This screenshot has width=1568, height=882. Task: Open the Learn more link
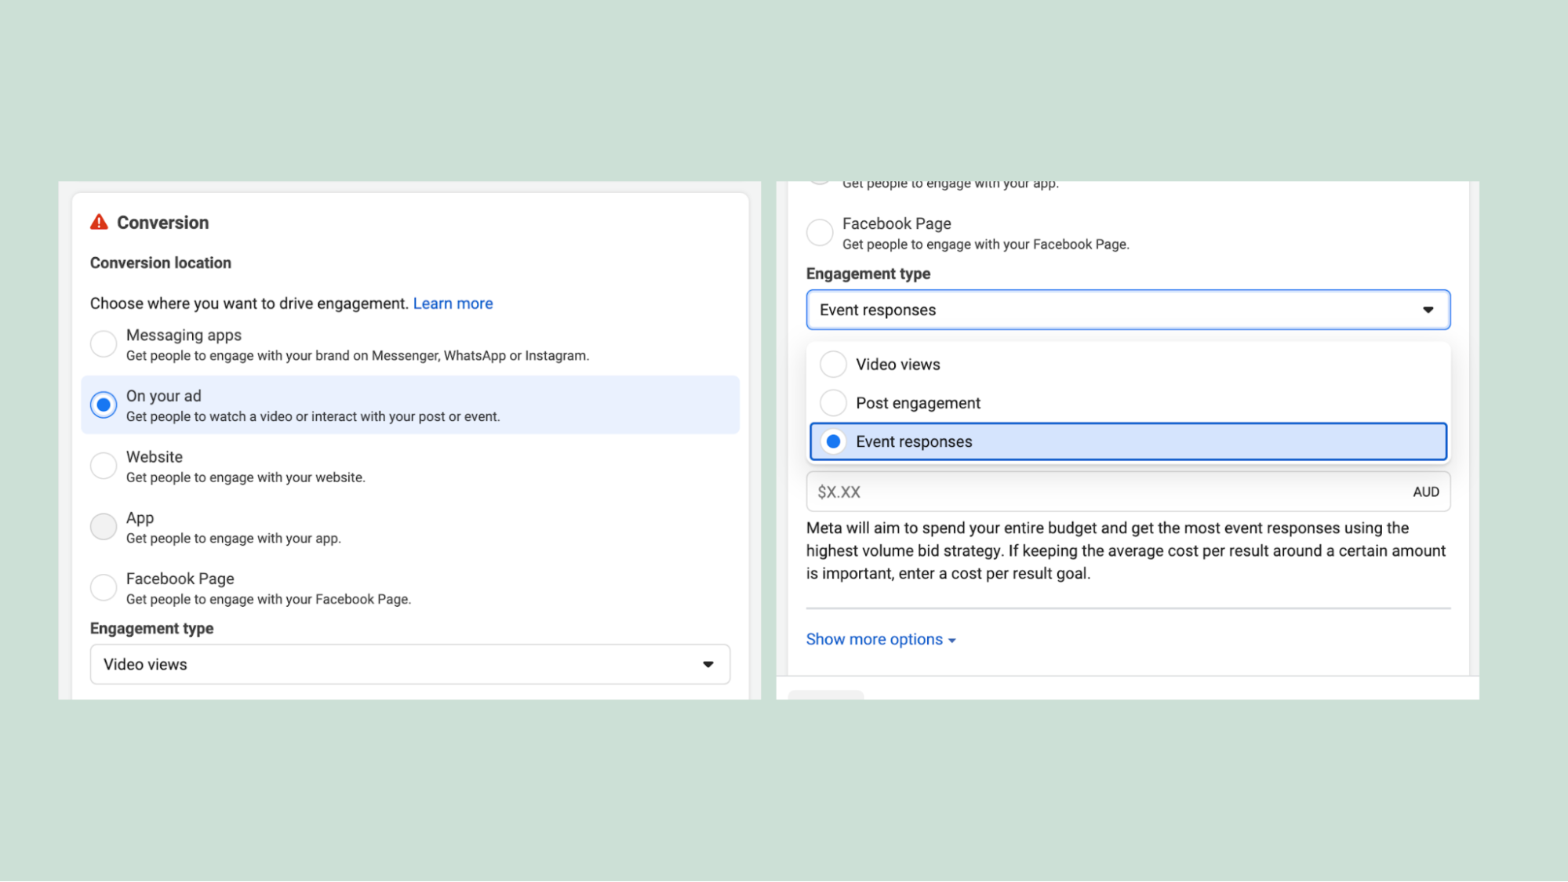(453, 303)
